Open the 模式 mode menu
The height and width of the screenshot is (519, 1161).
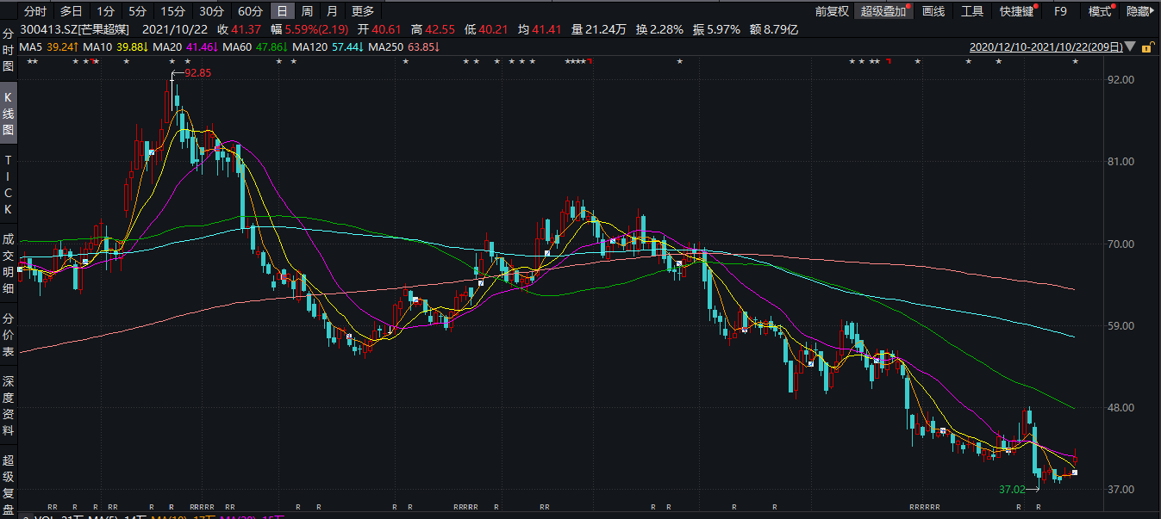pos(1100,11)
